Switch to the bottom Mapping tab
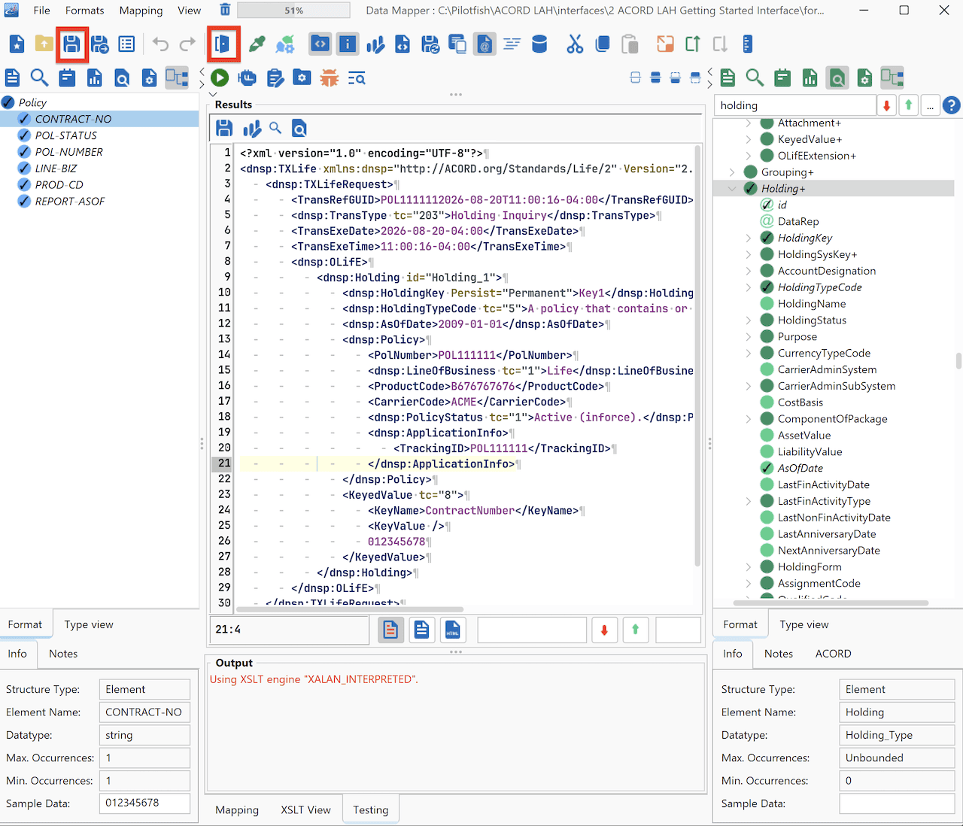Viewport: 963px width, 826px height. 237,810
